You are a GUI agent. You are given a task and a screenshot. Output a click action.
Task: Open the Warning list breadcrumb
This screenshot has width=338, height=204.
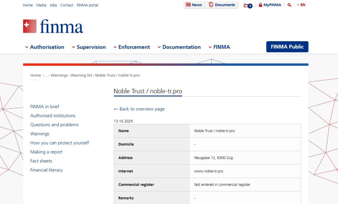coord(81,75)
